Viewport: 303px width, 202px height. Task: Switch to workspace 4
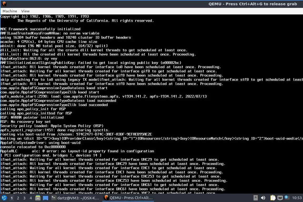click(x=31, y=198)
